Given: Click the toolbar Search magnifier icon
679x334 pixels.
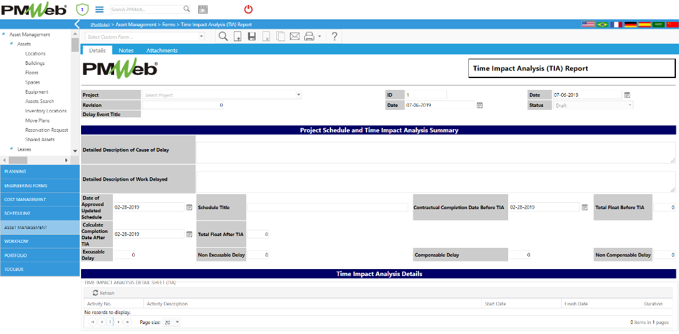Looking at the screenshot, I should [x=223, y=37].
